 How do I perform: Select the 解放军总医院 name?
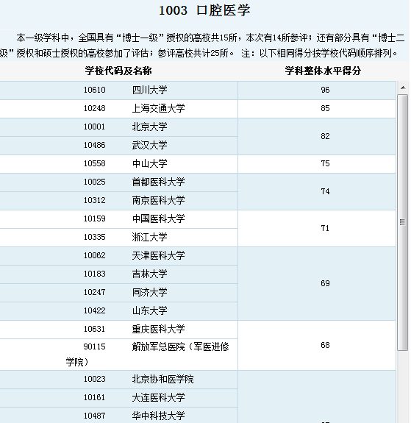coord(159,346)
